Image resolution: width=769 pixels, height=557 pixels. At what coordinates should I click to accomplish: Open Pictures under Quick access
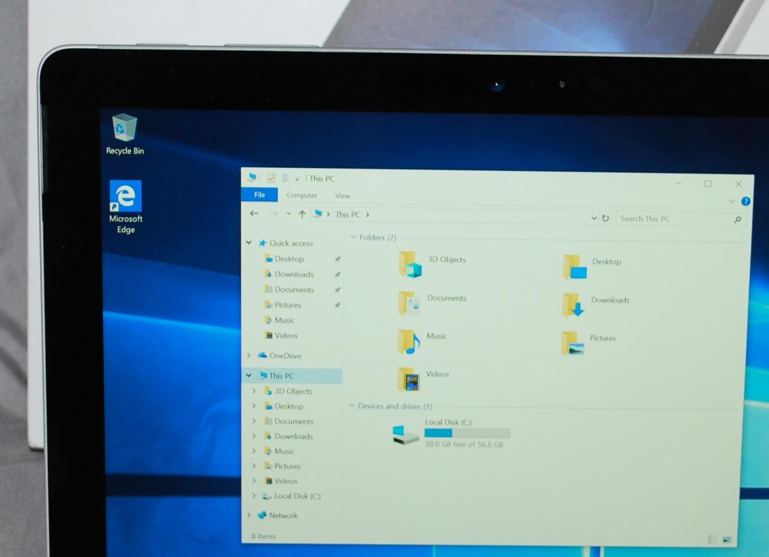[288, 305]
